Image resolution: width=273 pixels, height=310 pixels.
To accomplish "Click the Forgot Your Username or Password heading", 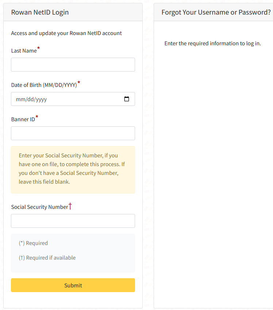I will click(x=216, y=12).
